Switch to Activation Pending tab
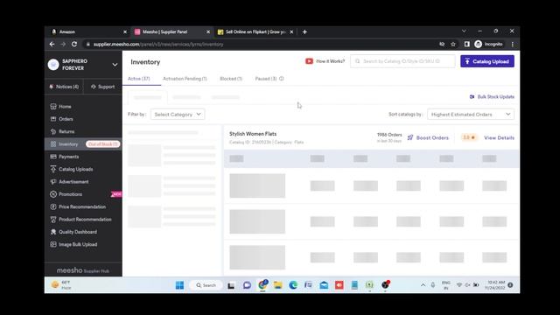 coord(185,79)
